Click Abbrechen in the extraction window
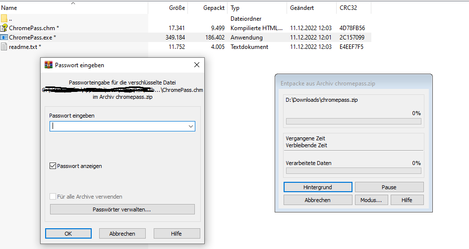469x249 pixels. tap(318, 200)
